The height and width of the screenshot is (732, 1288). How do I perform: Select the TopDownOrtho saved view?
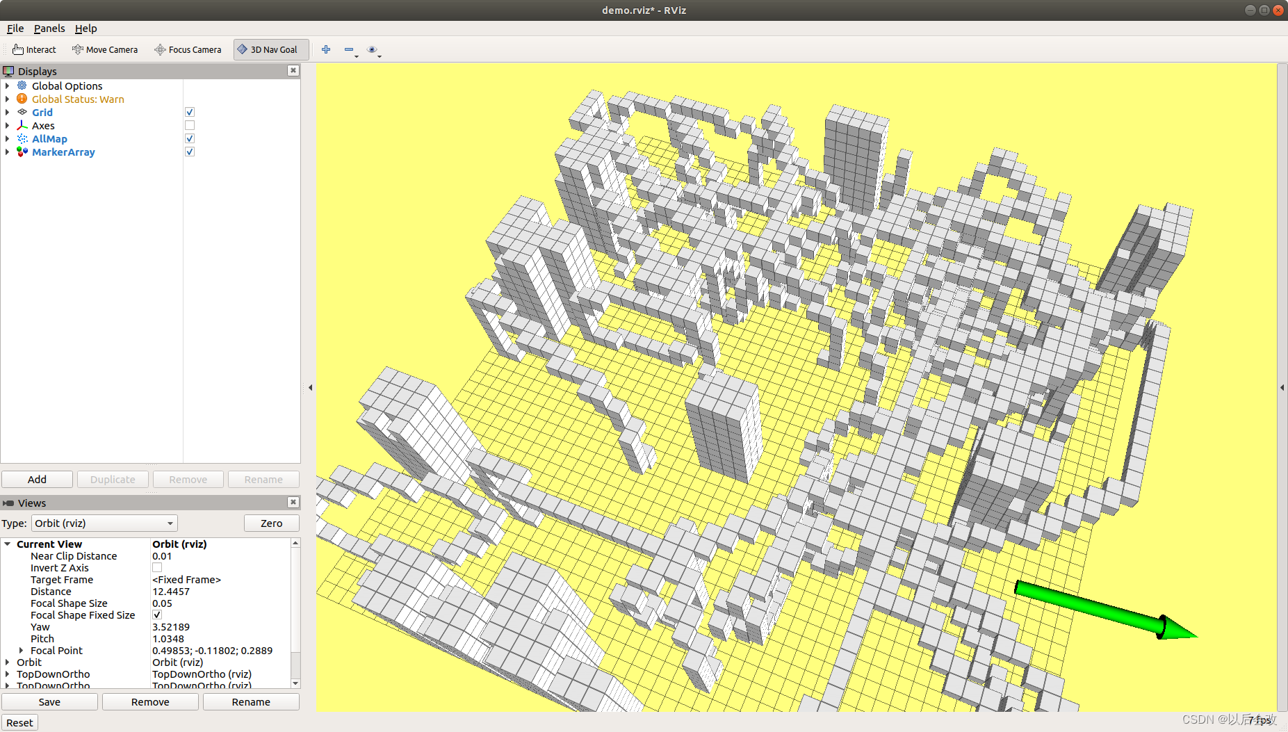(54, 674)
